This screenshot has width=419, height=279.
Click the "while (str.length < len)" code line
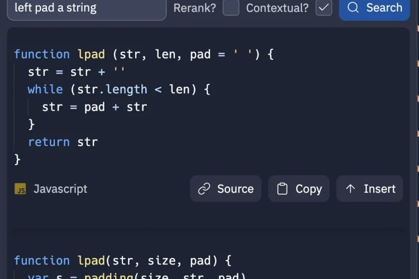click(118, 89)
